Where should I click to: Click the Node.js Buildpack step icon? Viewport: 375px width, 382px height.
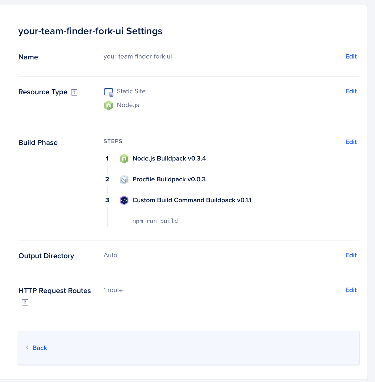124,159
